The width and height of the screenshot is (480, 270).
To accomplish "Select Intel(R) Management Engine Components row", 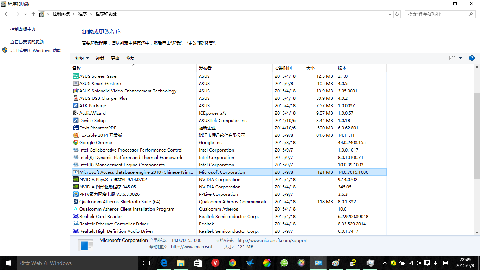I will pos(228,165).
